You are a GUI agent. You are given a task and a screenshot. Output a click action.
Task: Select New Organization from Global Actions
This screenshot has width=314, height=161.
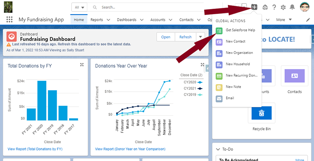pos(239,53)
